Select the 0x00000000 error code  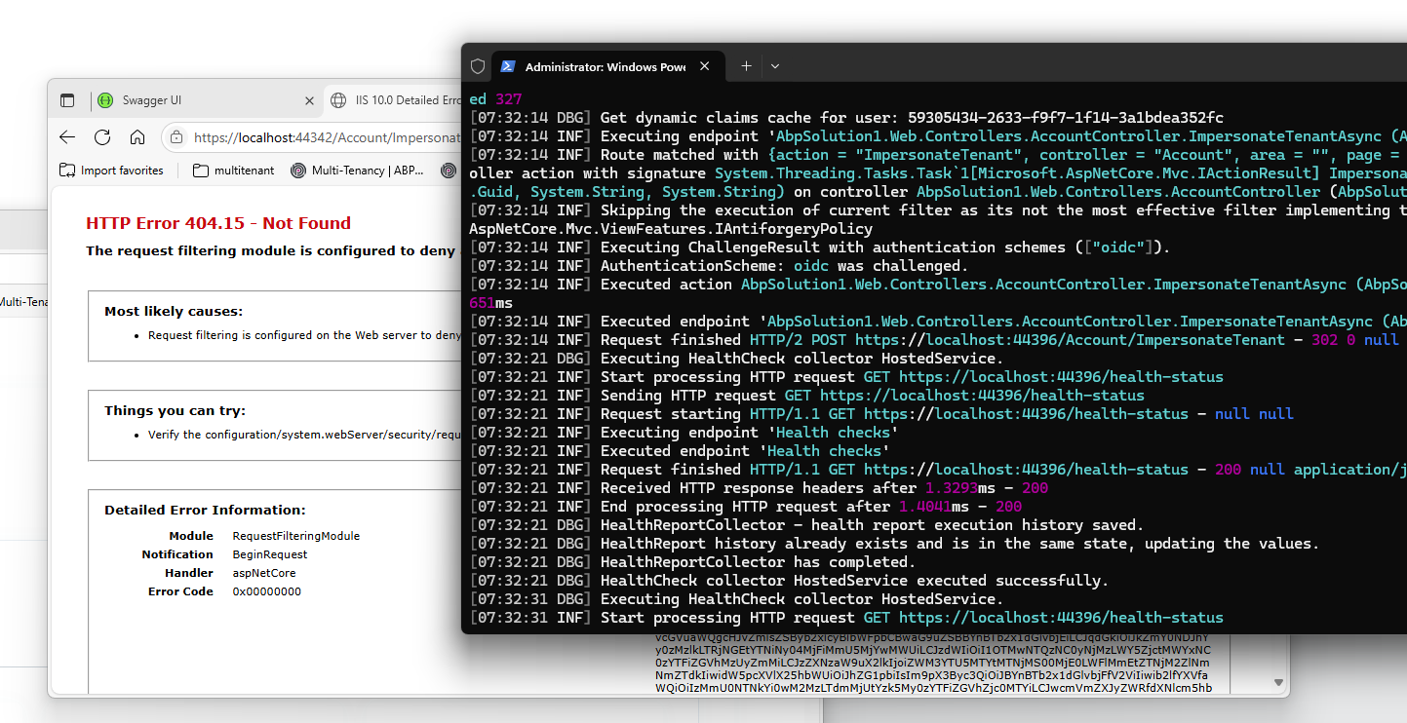[267, 591]
